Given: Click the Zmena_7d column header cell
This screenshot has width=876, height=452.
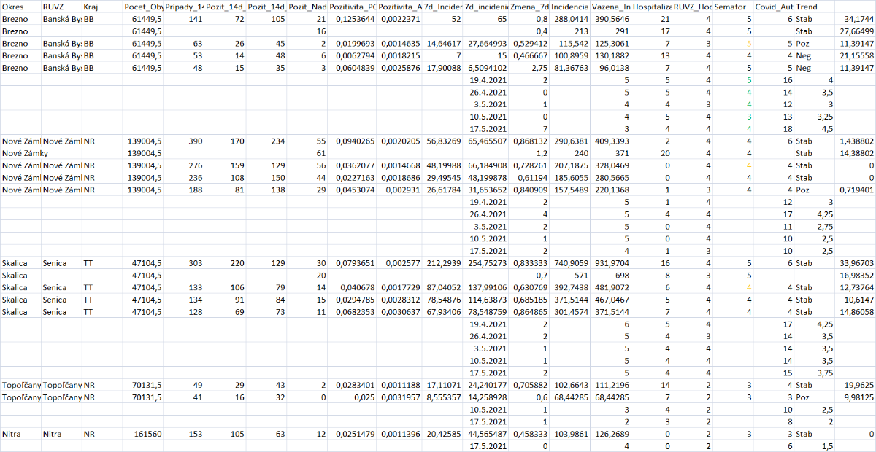Looking at the screenshot, I should tap(529, 7).
